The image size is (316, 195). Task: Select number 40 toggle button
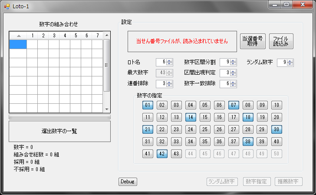click(x=276, y=142)
